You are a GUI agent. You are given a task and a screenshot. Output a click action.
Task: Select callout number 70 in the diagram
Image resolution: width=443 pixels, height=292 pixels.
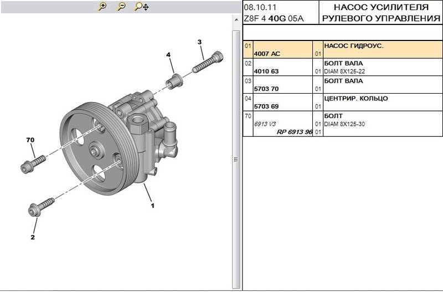click(30, 140)
